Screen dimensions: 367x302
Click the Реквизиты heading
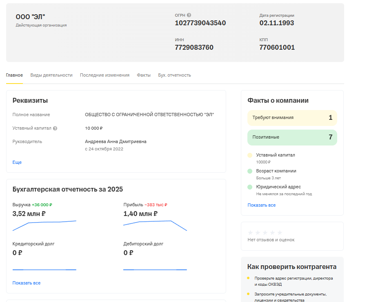[x=30, y=101]
